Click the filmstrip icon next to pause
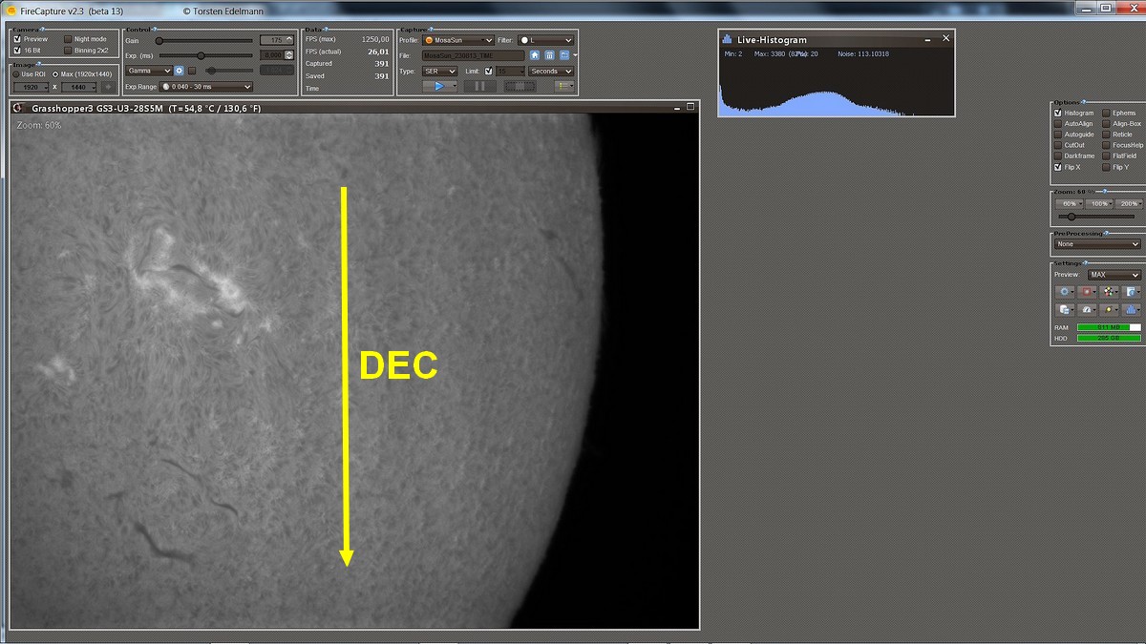Image resolution: width=1146 pixels, height=644 pixels. (520, 86)
